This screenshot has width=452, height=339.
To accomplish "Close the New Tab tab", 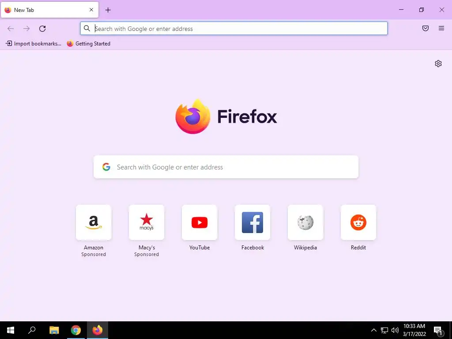I will pos(91,10).
